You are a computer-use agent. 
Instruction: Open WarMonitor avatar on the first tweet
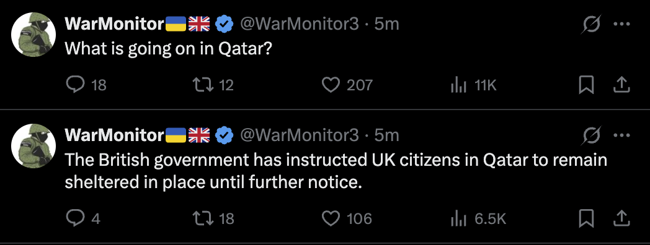click(x=33, y=34)
